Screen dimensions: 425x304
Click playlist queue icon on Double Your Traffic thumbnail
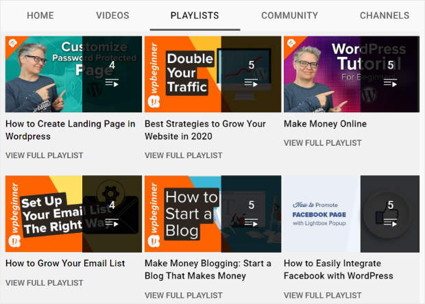pos(251,83)
